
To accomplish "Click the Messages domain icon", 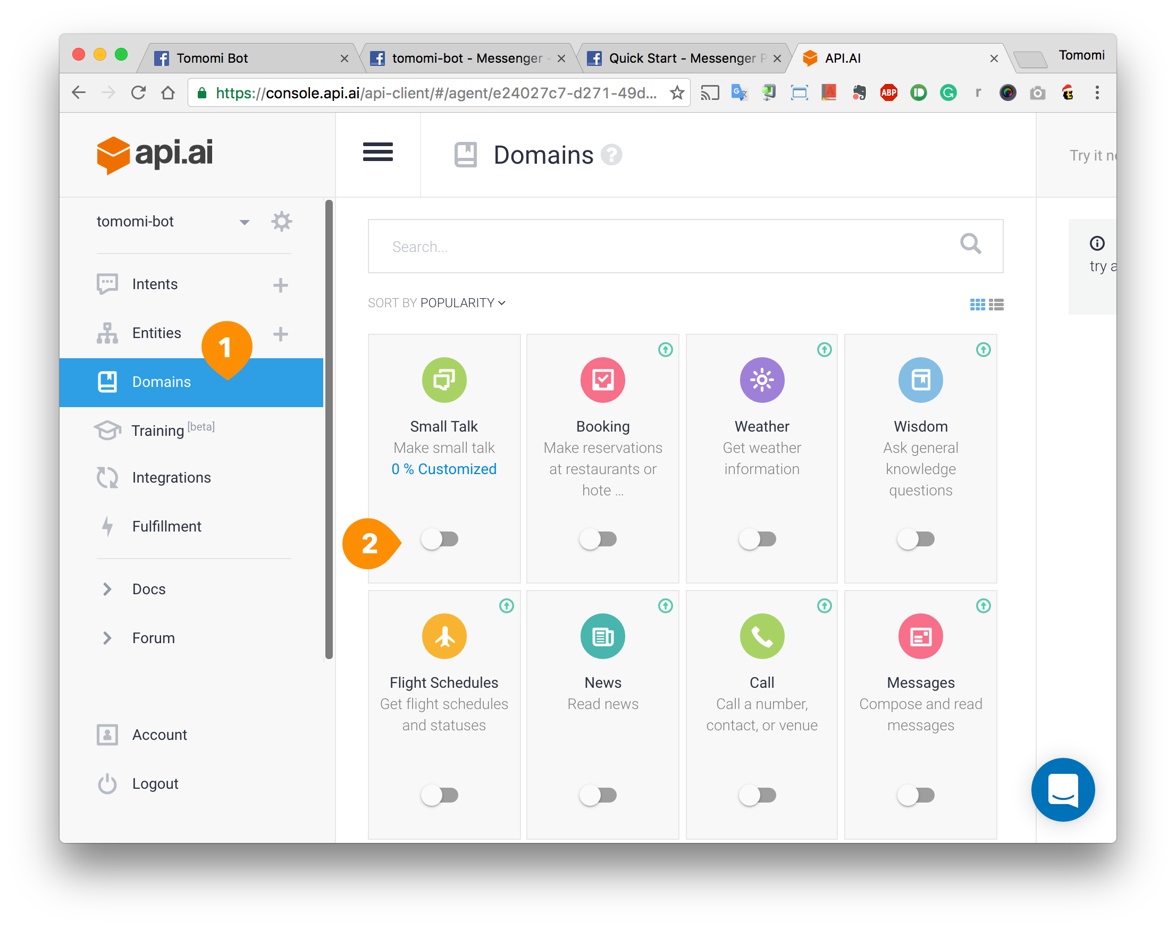I will pyautogui.click(x=919, y=635).
